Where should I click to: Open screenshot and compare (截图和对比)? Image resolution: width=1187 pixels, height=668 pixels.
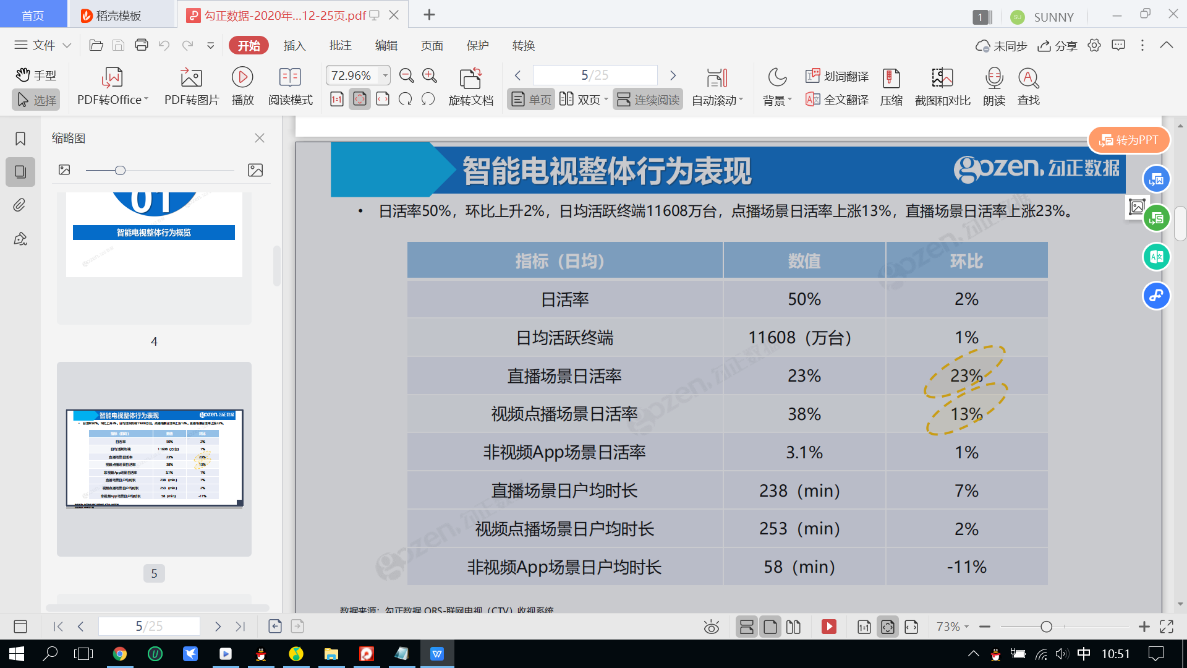pyautogui.click(x=943, y=87)
